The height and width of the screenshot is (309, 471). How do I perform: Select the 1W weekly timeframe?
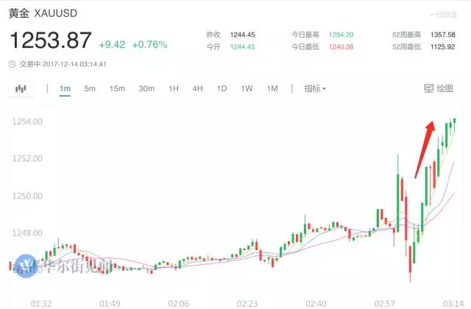[x=247, y=89]
